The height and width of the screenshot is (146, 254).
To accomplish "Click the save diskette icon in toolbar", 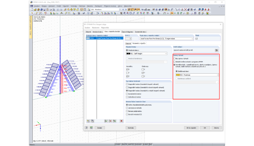I will tap(44, 10).
